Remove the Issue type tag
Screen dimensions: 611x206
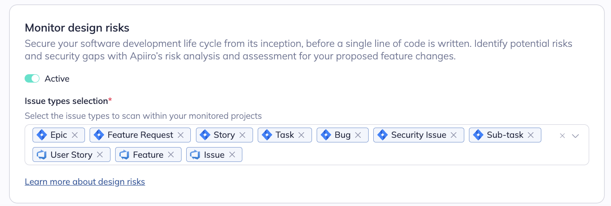232,155
